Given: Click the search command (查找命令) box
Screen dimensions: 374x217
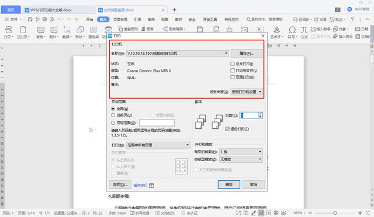Looking at the screenshot, I should pyautogui.click(x=265, y=19).
